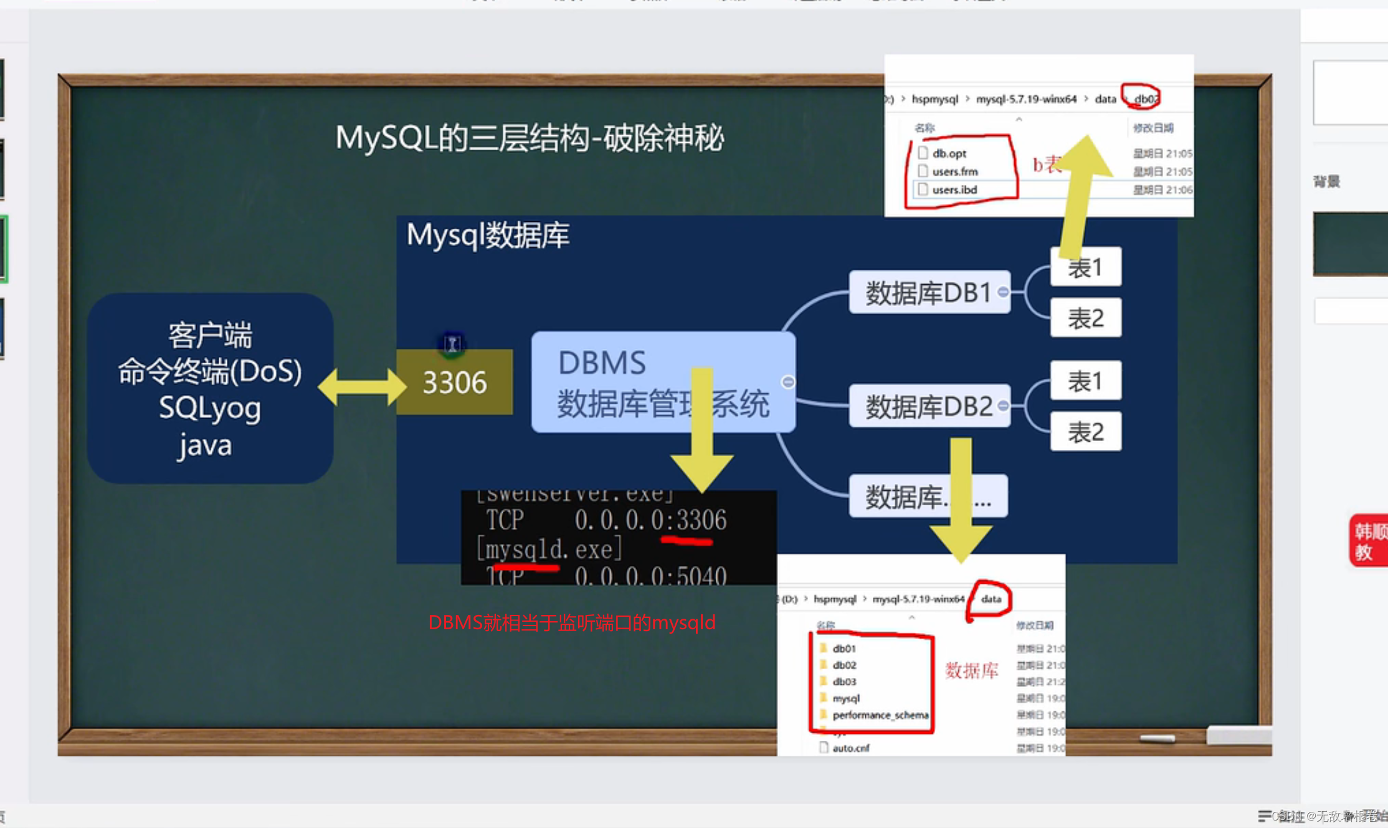The width and height of the screenshot is (1388, 828).
Task: Click the red 韩顺 badge button
Action: click(1369, 540)
